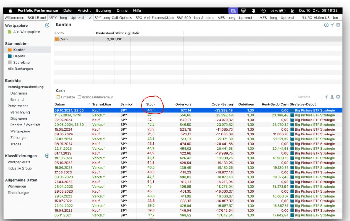Open the Ansicht menu

tap(84, 11)
